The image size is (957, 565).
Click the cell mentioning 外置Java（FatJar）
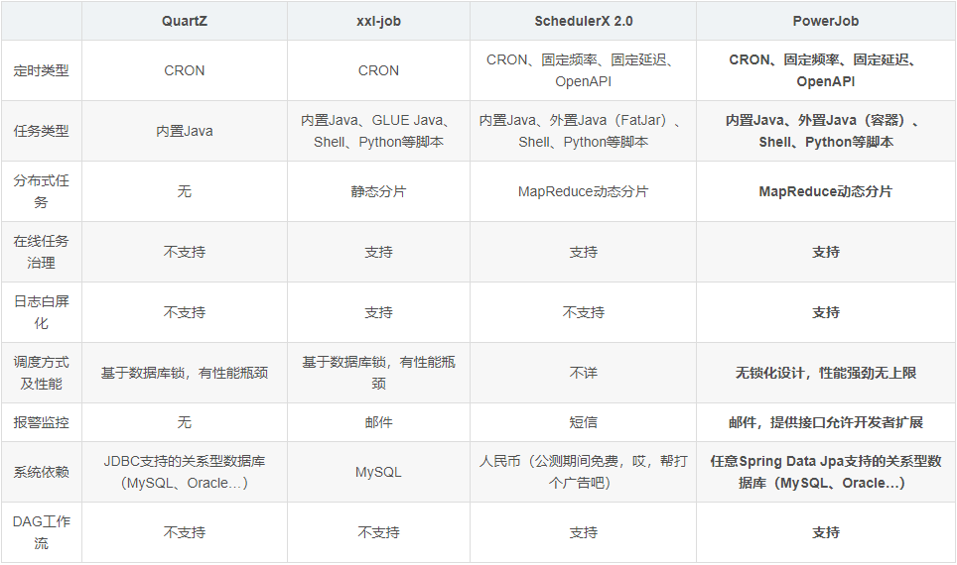pyautogui.click(x=583, y=131)
